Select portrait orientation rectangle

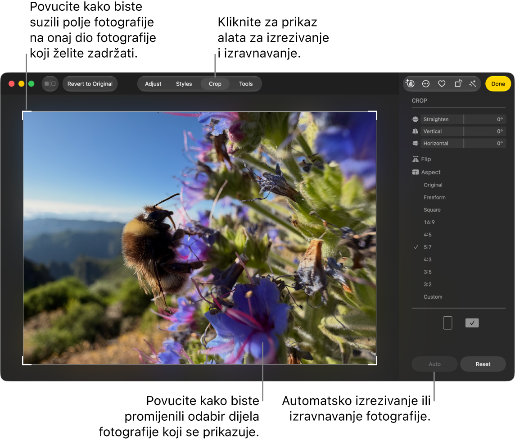tap(447, 323)
